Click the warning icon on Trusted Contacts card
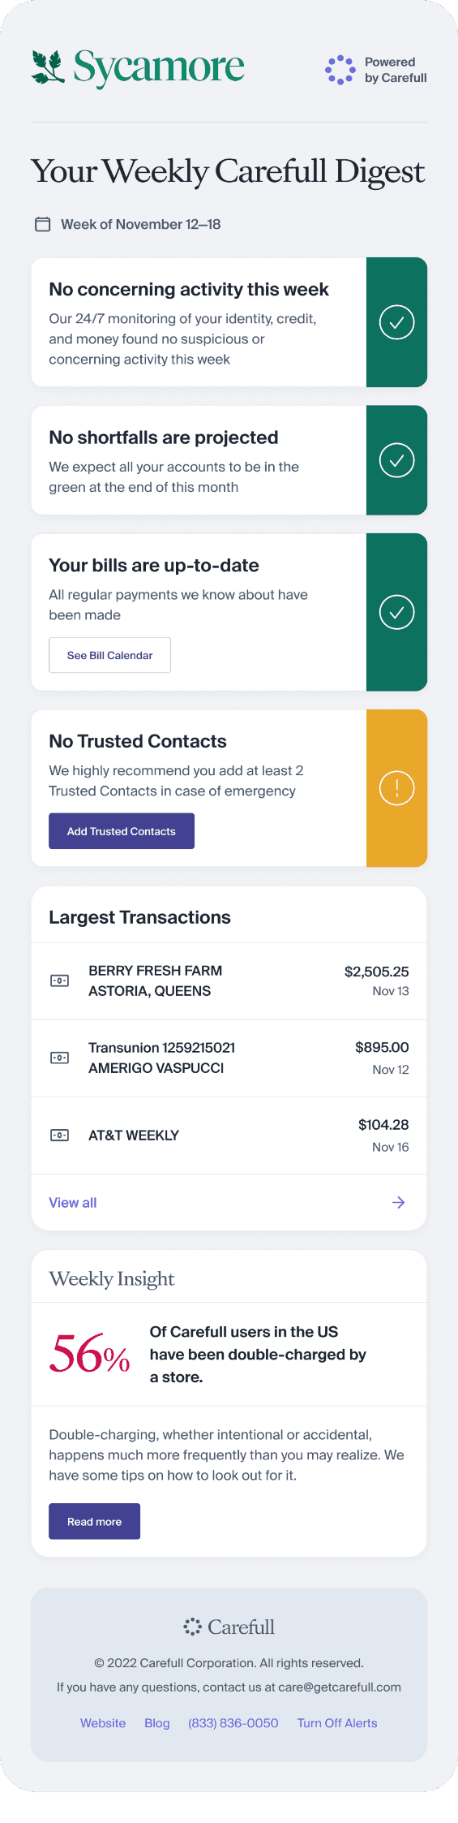 (x=397, y=788)
